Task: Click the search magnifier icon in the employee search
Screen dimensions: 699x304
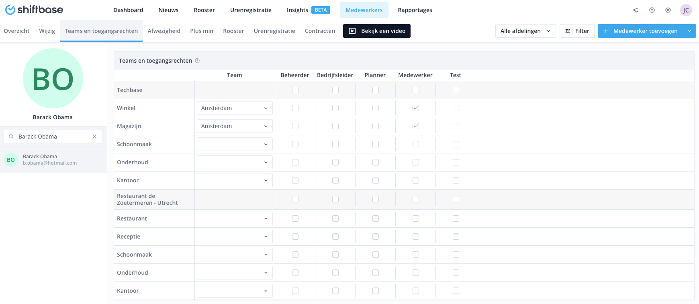Action: 11,137
